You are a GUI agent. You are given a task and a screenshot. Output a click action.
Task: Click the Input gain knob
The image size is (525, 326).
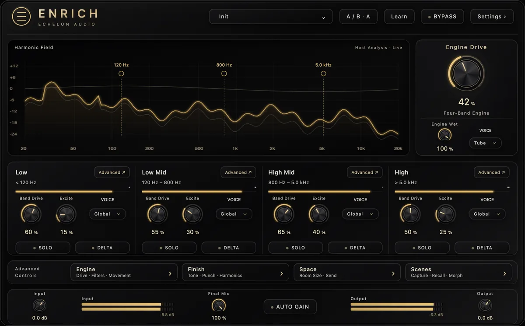(39, 305)
